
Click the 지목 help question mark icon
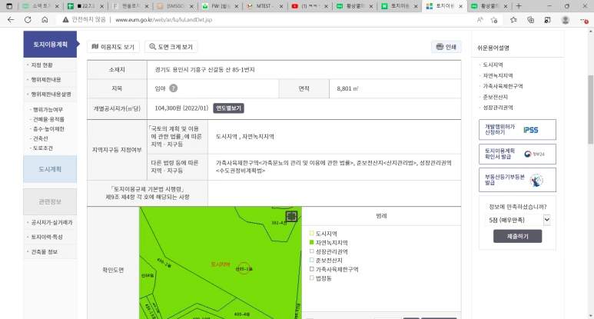[173, 88]
